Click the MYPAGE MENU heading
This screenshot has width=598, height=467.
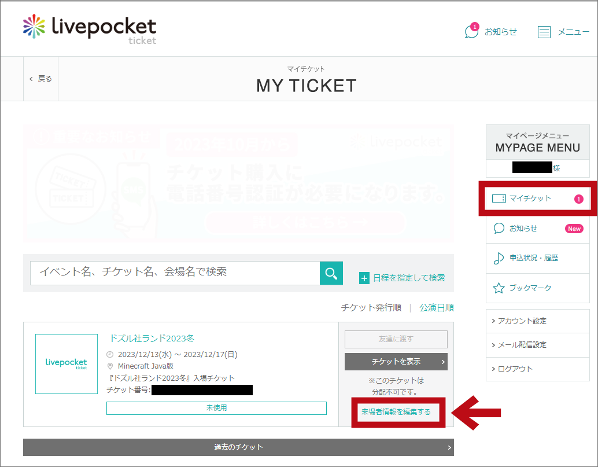pyautogui.click(x=538, y=148)
